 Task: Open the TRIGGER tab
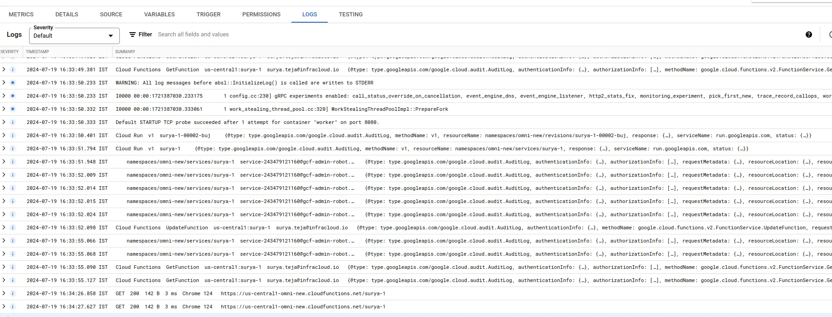[208, 15]
